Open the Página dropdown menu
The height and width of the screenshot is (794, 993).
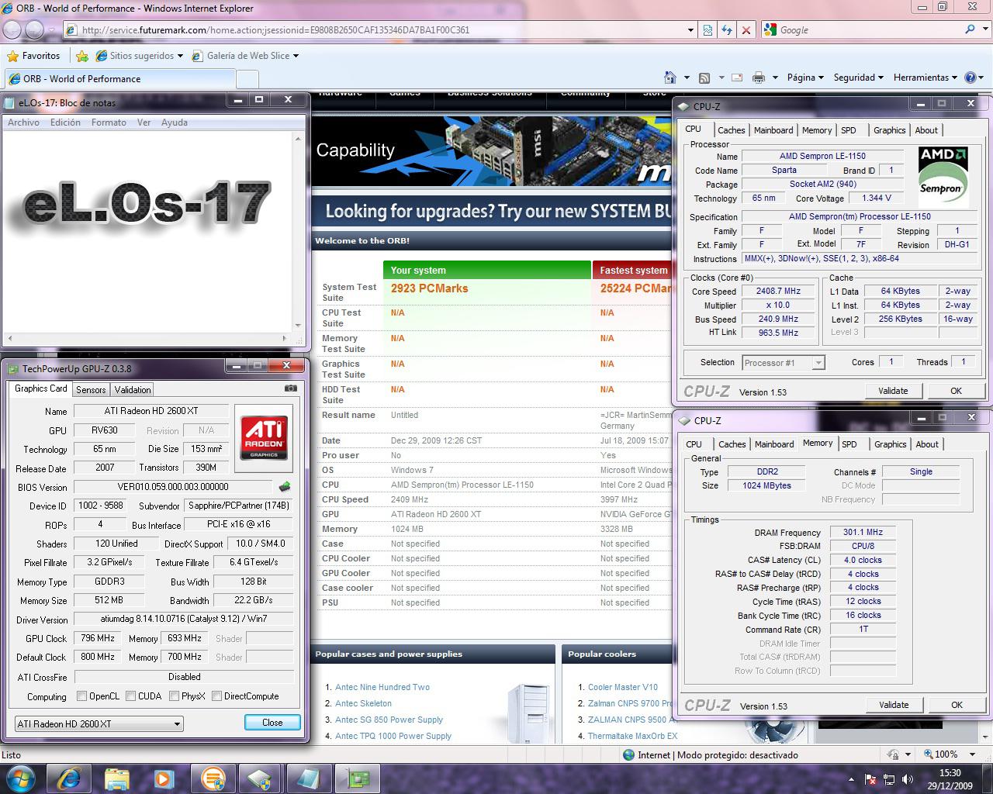click(x=806, y=78)
